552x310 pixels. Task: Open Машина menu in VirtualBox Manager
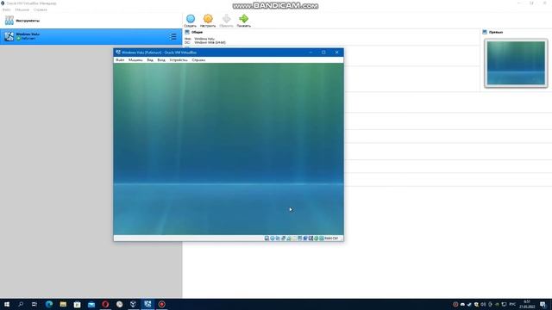22,9
